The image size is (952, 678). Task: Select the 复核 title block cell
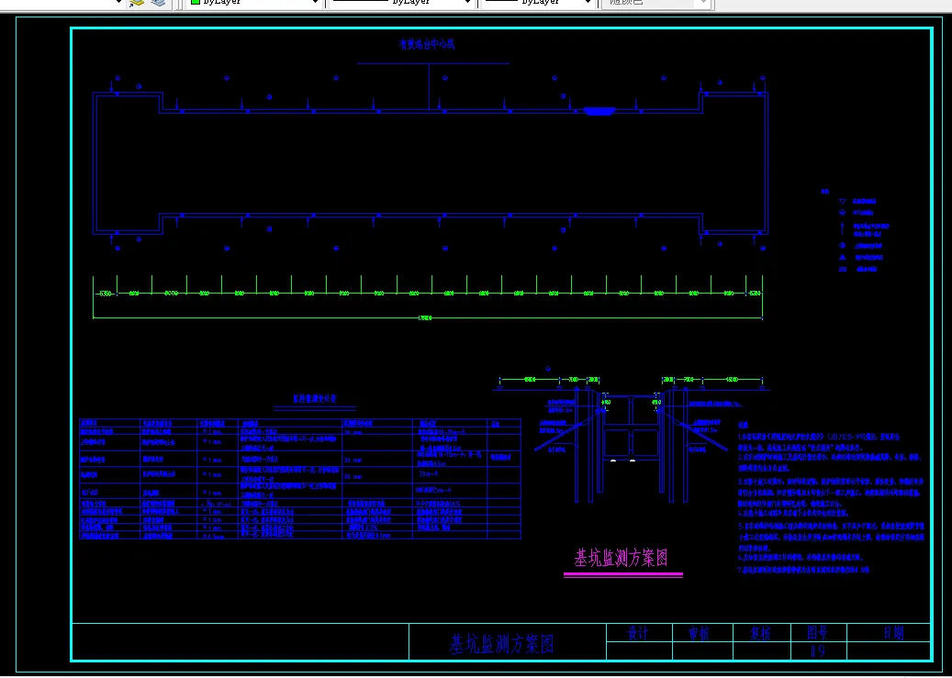pyautogui.click(x=760, y=633)
